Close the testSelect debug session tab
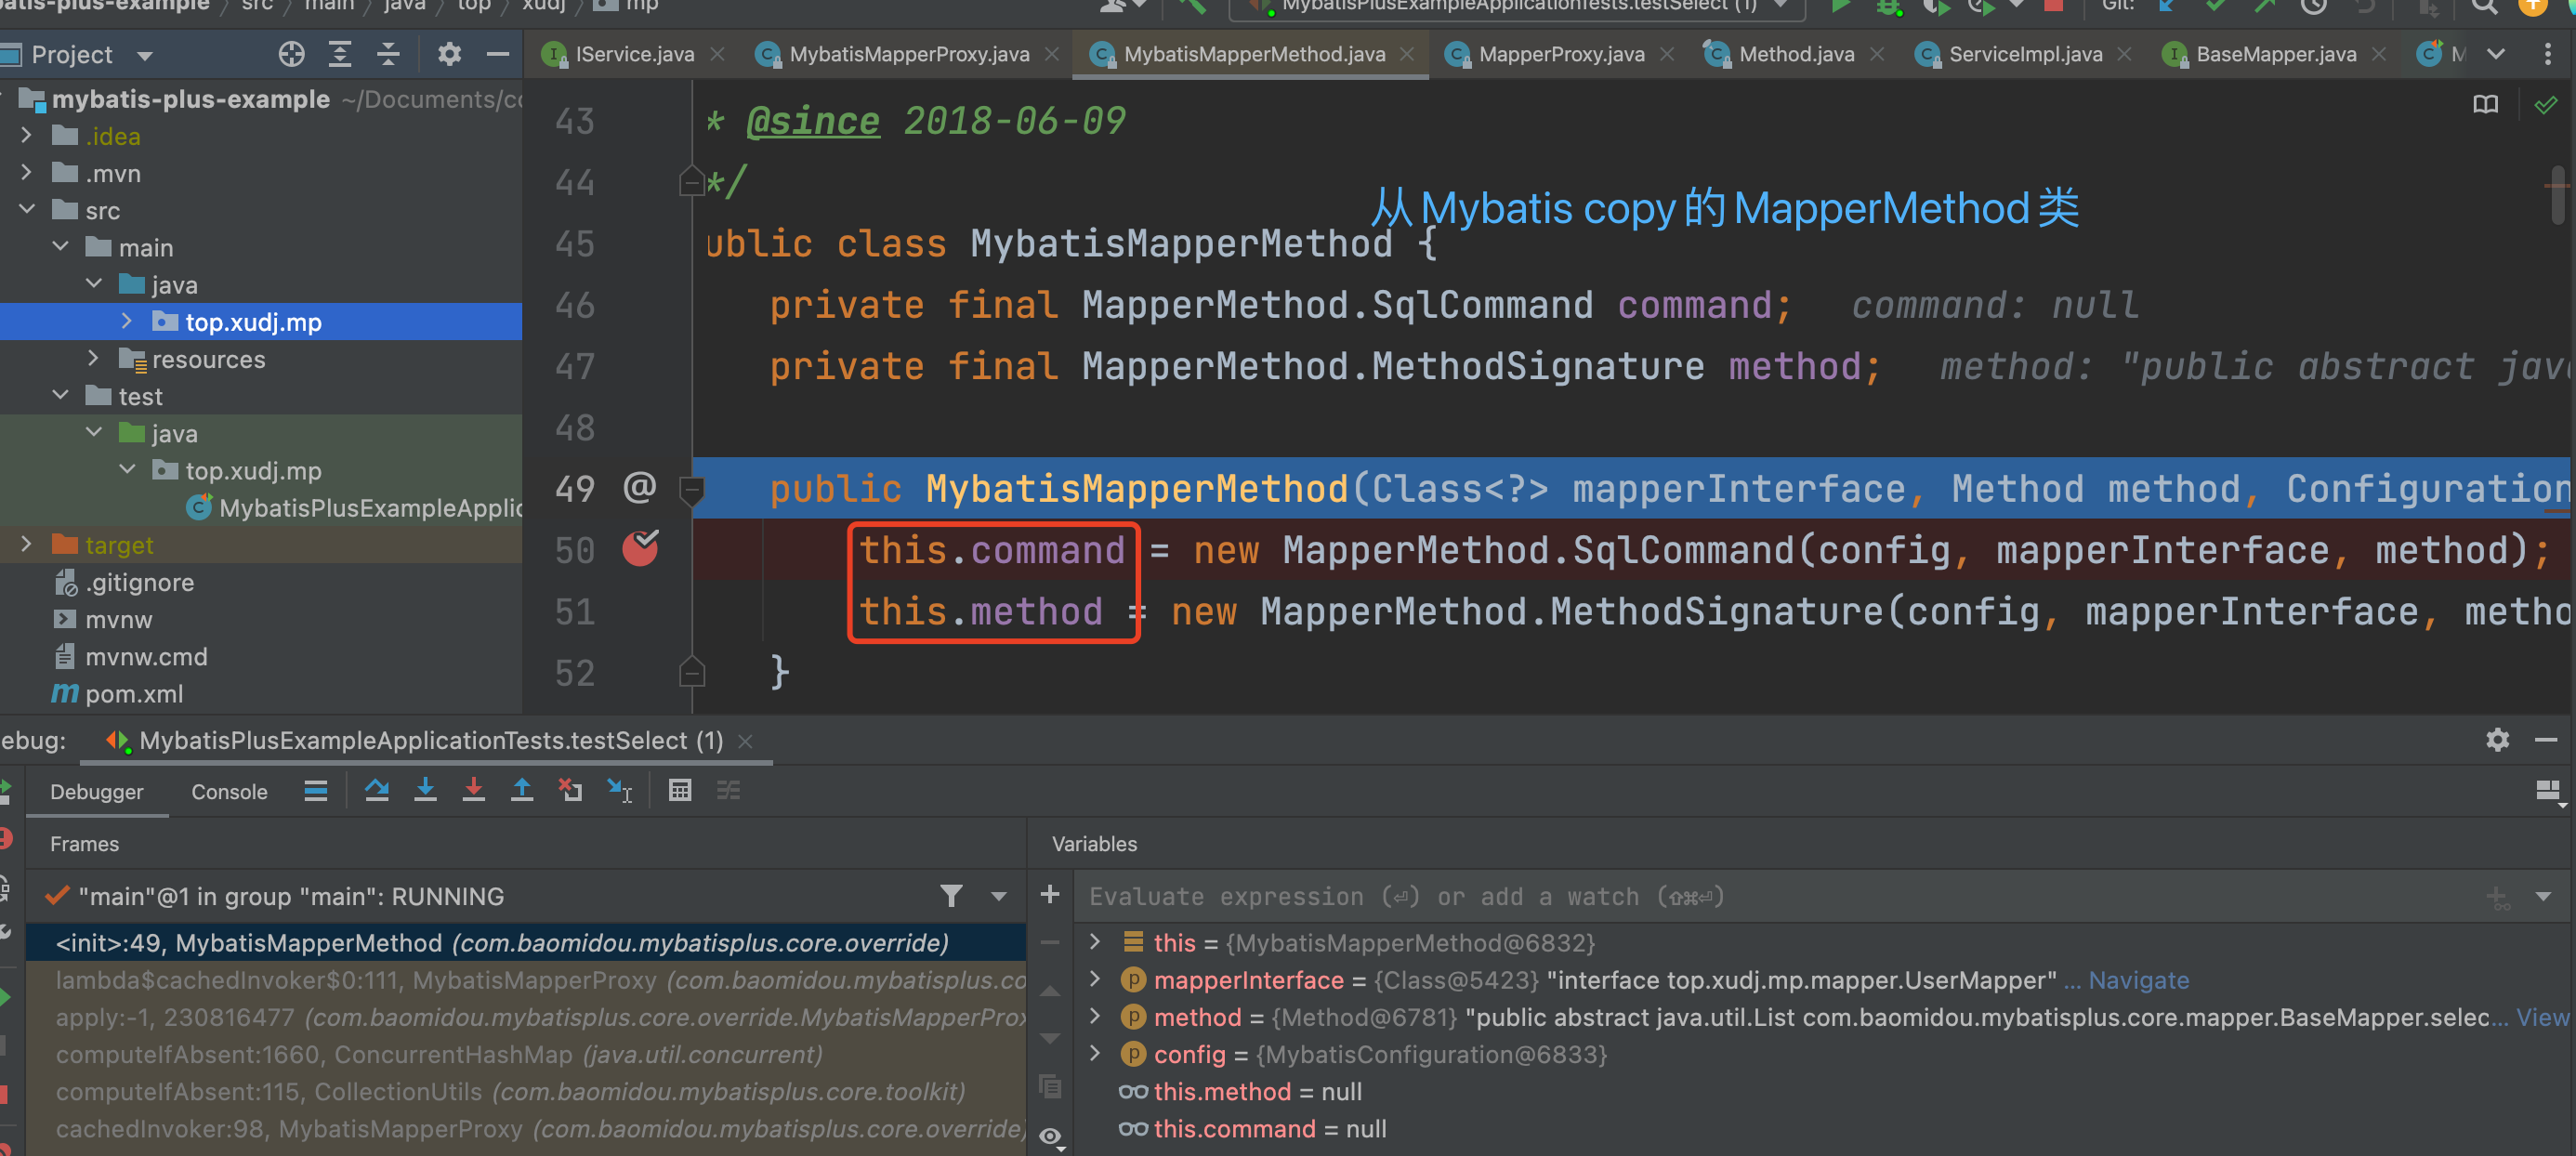Screen dimensions: 2576x1156 pos(745,740)
